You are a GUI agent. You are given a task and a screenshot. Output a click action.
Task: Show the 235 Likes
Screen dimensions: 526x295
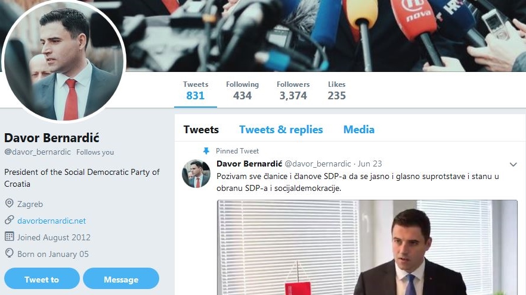(x=336, y=90)
